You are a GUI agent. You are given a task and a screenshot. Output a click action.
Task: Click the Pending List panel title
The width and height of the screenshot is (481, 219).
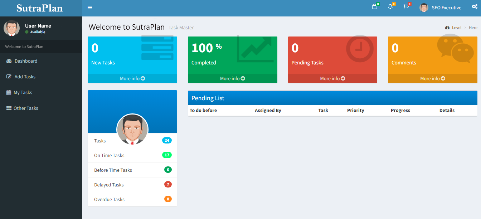tap(208, 98)
